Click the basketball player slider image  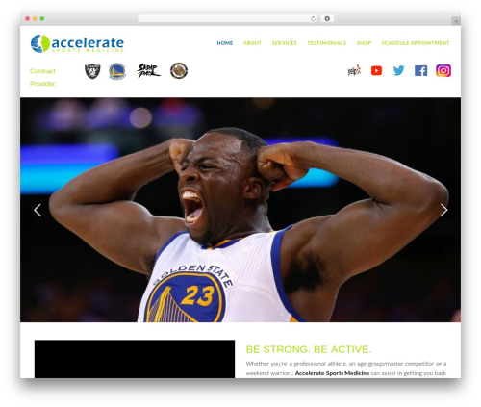click(240, 210)
